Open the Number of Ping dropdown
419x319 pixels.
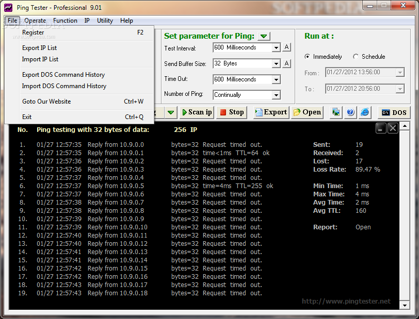276,95
